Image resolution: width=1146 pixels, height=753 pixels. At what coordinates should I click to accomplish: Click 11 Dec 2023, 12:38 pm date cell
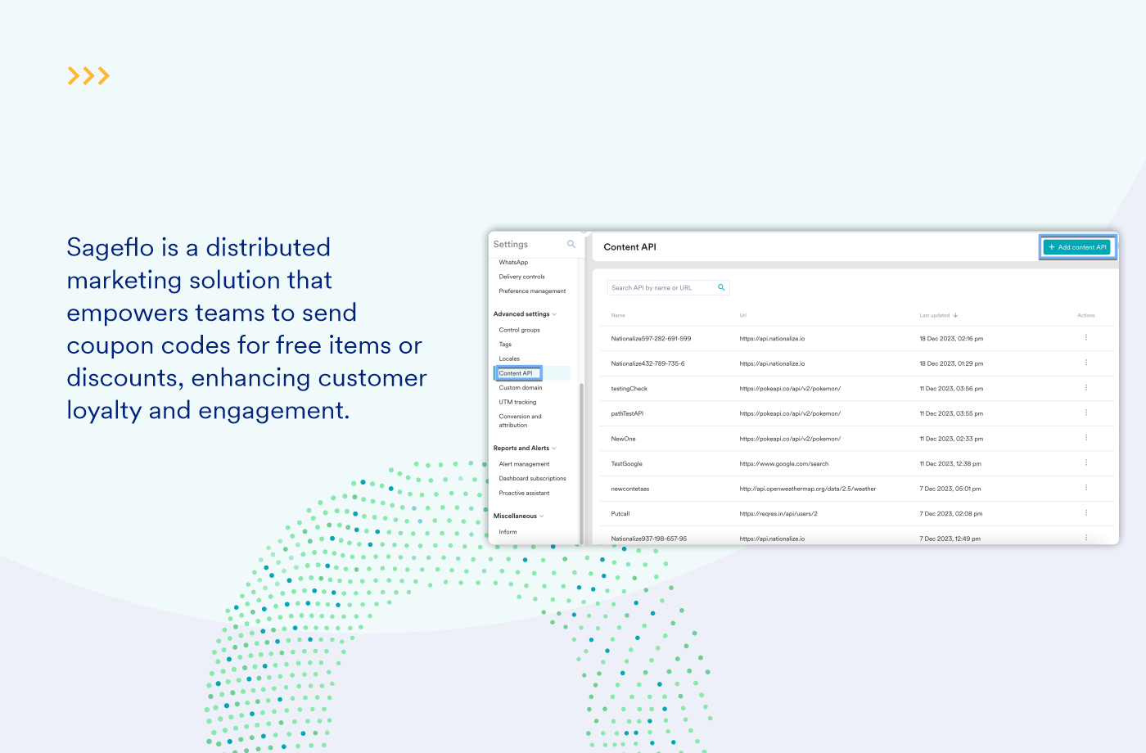(950, 464)
